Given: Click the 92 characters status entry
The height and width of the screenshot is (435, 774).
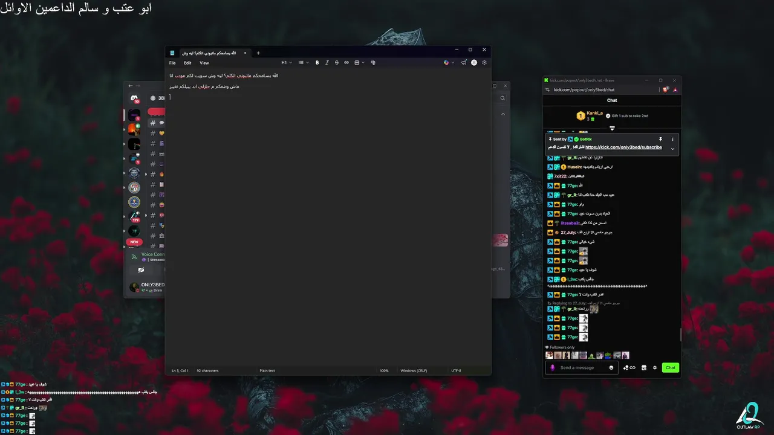Looking at the screenshot, I should [x=207, y=370].
